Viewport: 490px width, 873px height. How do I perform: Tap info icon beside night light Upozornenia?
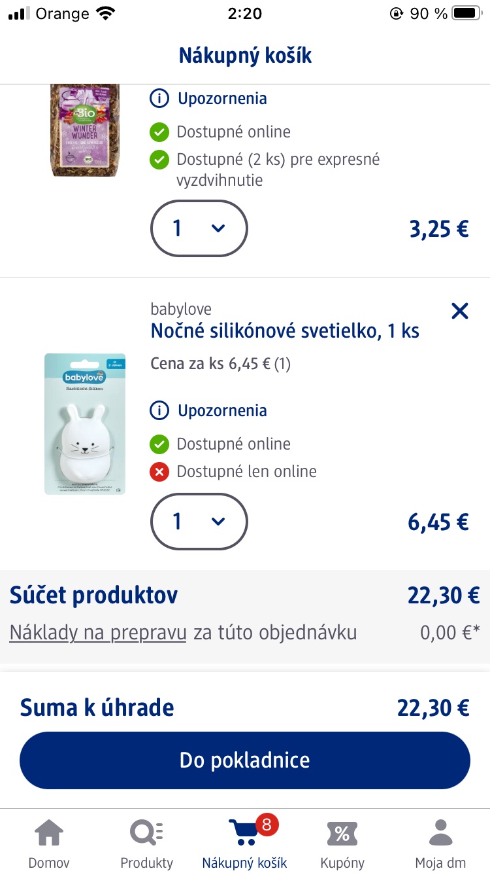pos(159,411)
